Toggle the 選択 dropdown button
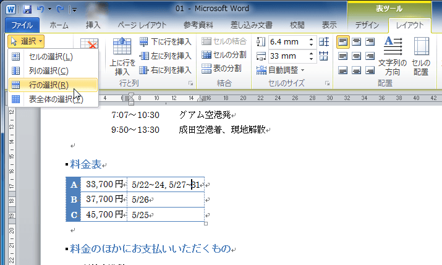The height and width of the screenshot is (265, 442). click(26, 41)
